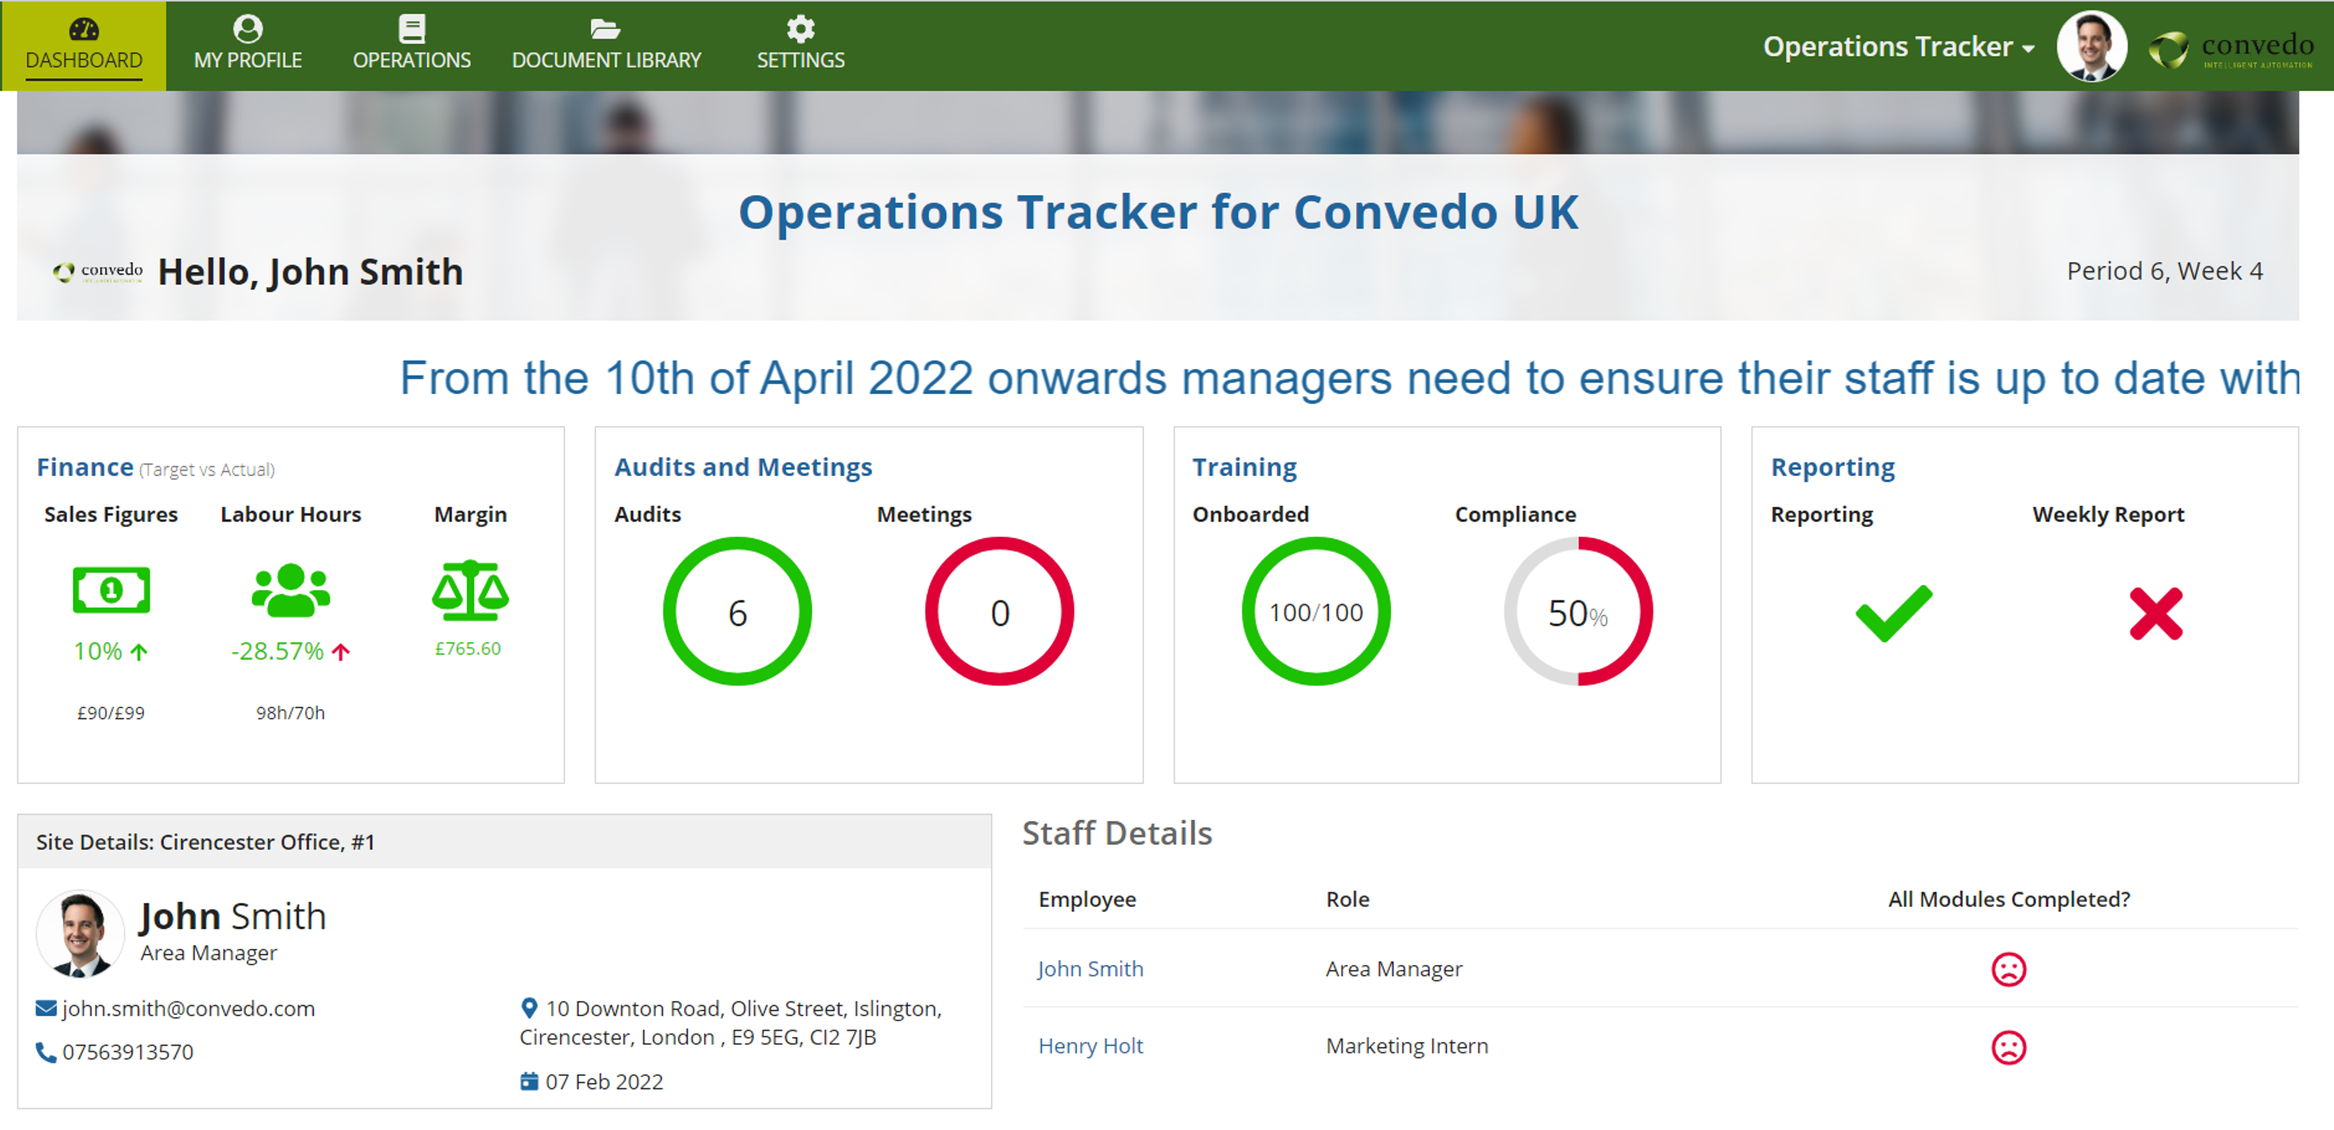2334x1130 pixels.
Task: Click john.smith@convedo.com email address
Action: 188,1008
